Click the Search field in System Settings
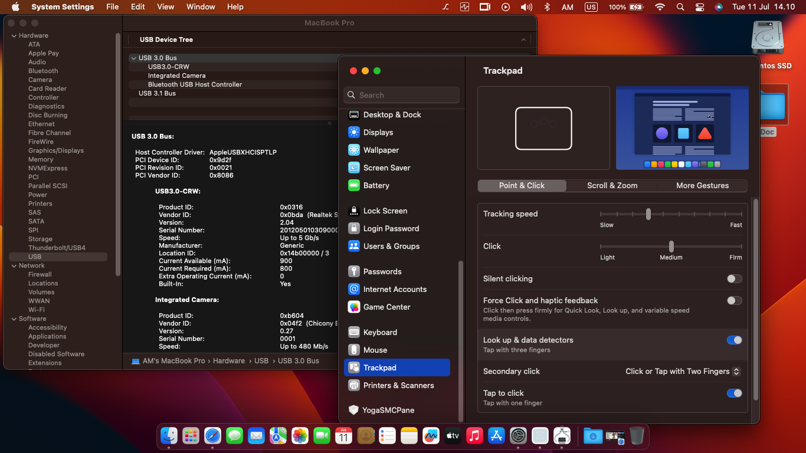Screen dimensions: 806x453 pyautogui.click(x=401, y=95)
